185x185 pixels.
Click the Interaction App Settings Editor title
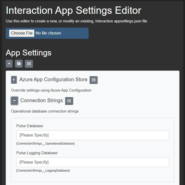tap(73, 10)
